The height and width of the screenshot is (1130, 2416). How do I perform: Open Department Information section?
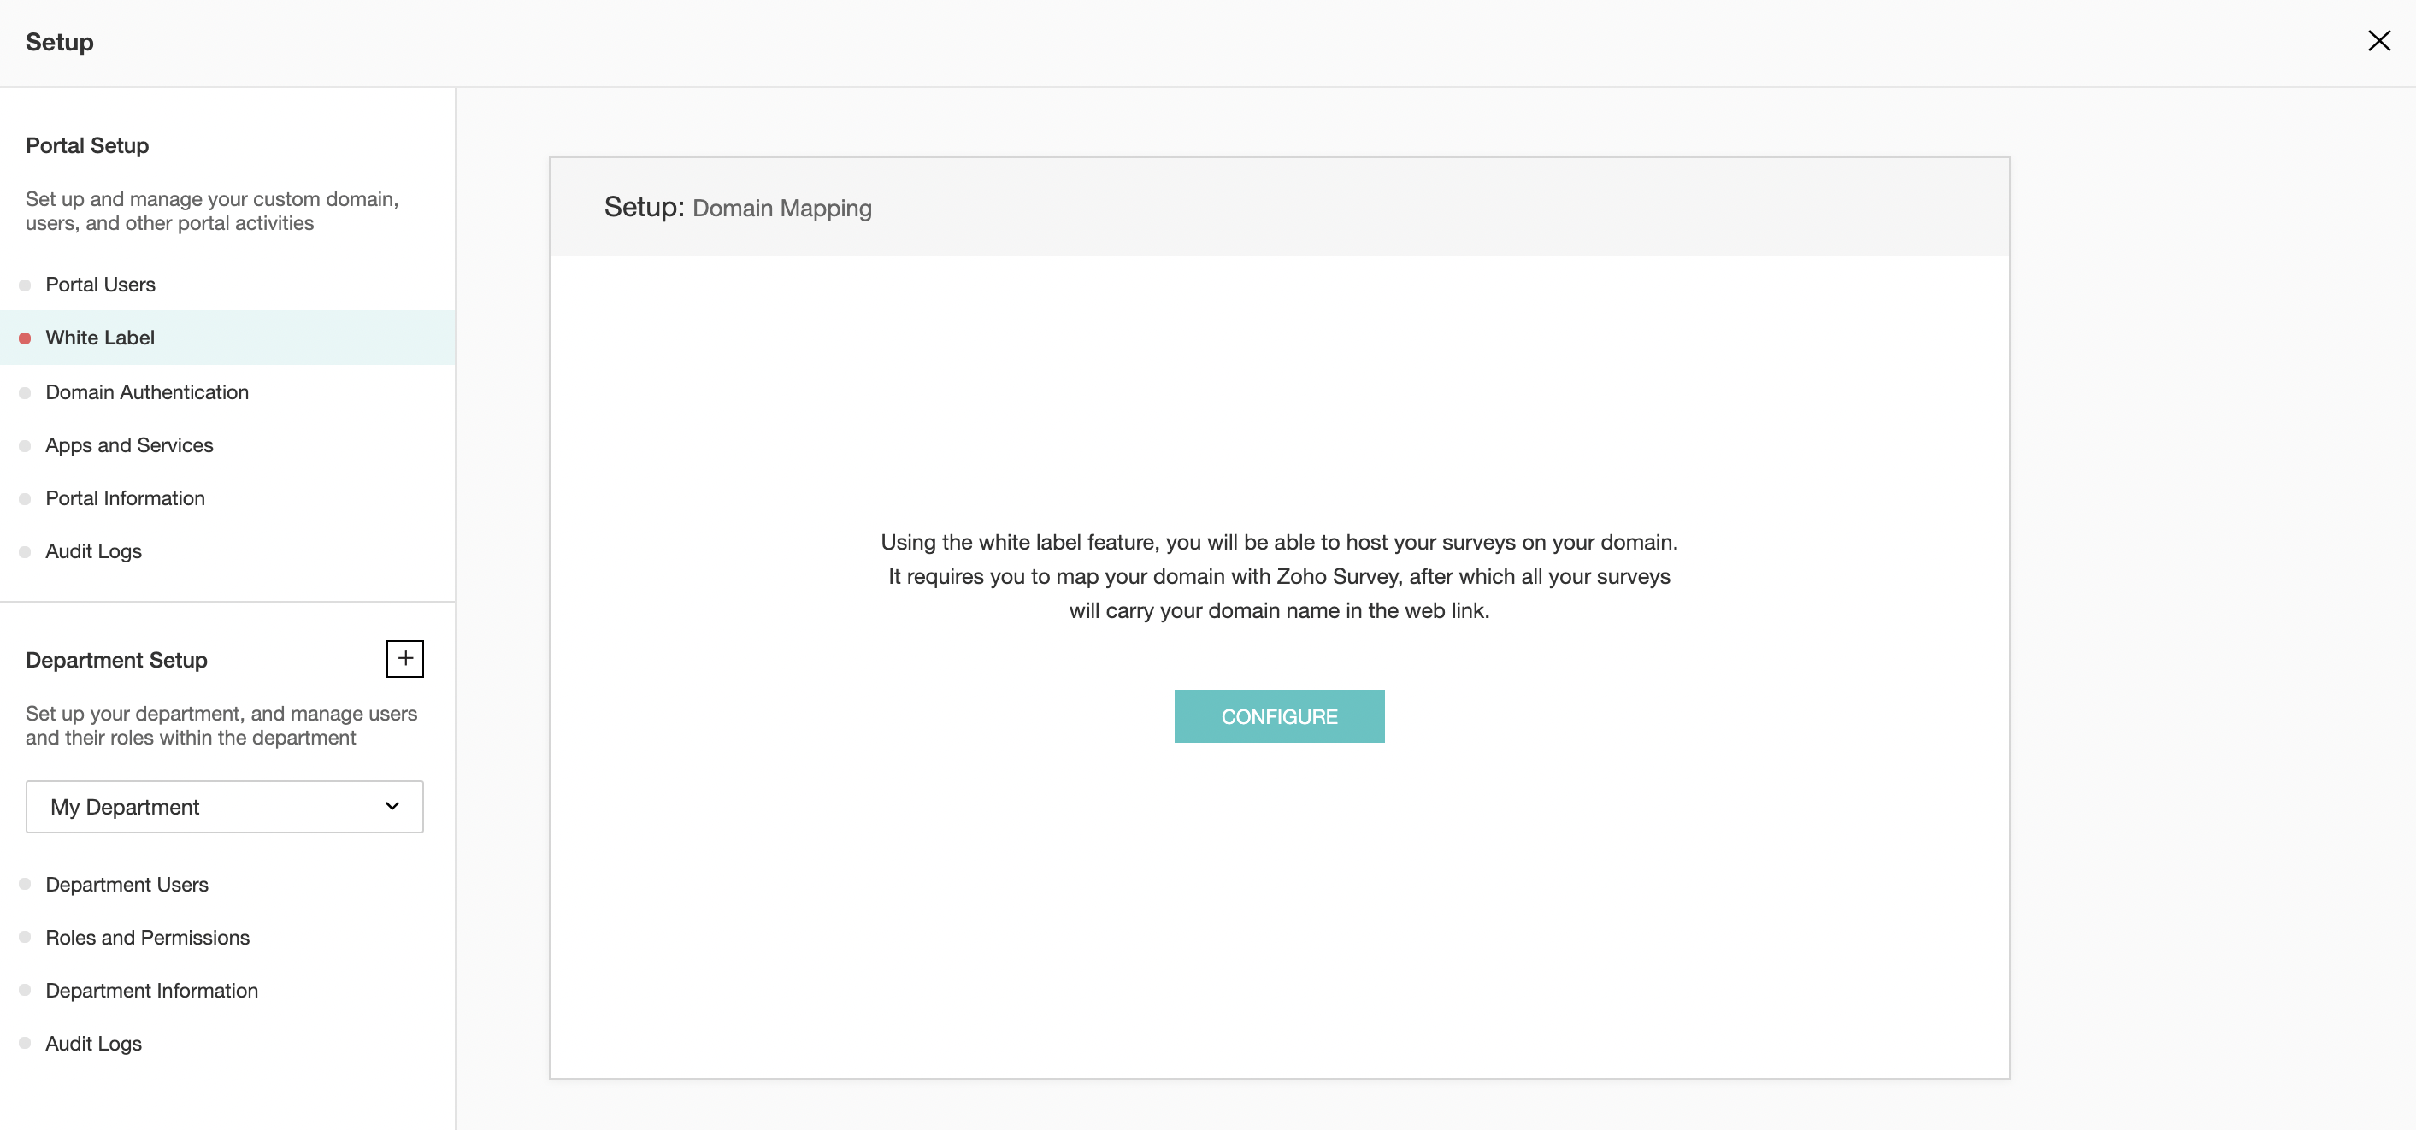click(152, 991)
